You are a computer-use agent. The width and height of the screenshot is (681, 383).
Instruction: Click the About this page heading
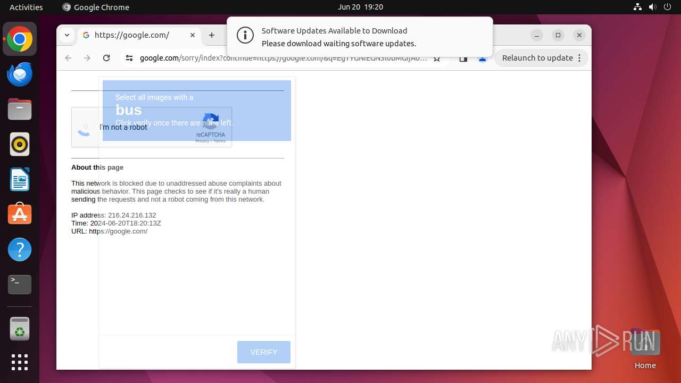97,167
